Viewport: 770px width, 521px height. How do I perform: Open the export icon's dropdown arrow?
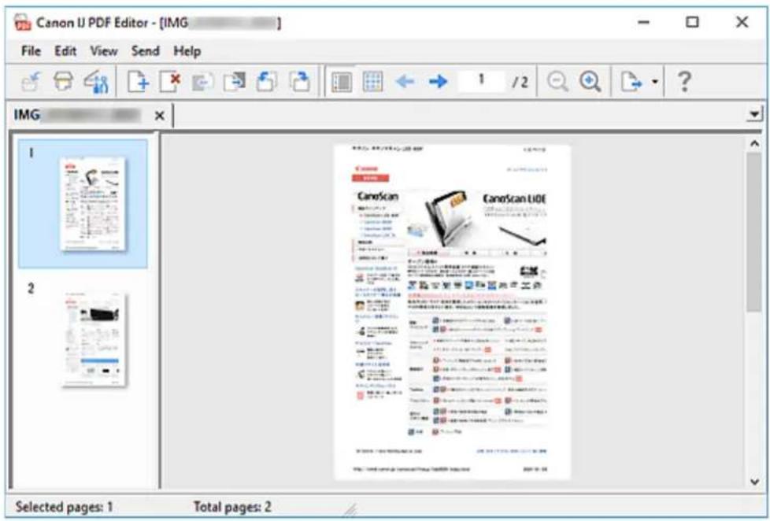(x=654, y=82)
